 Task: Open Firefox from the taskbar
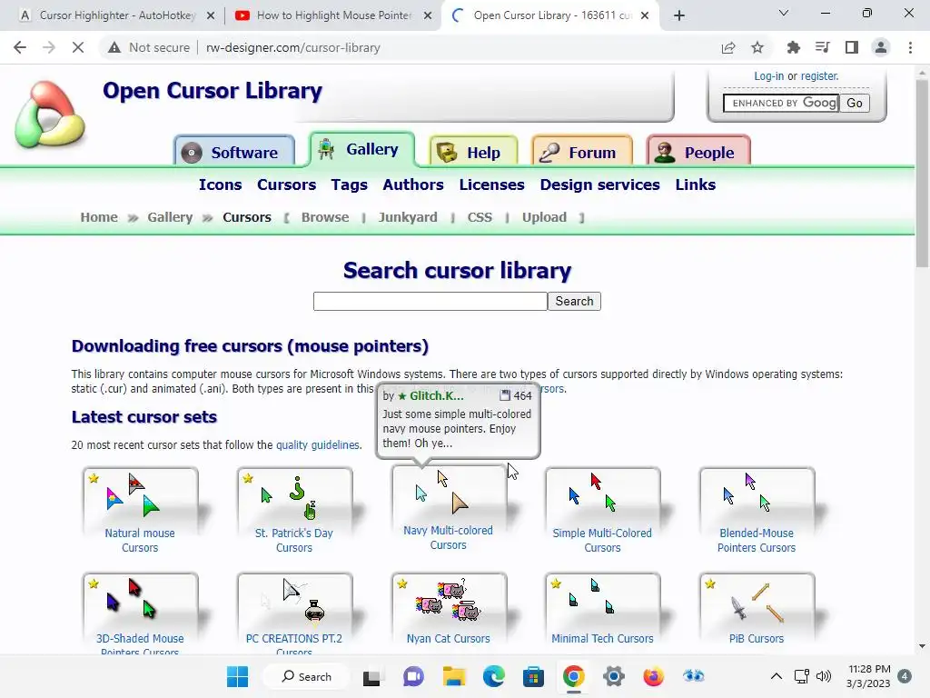(x=654, y=676)
